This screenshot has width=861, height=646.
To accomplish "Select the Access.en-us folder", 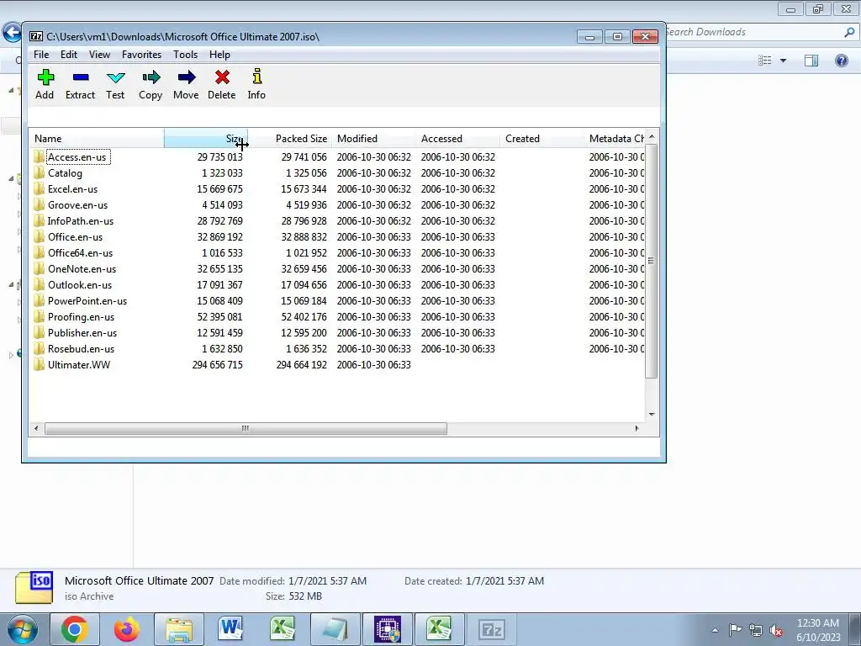I will tap(77, 157).
